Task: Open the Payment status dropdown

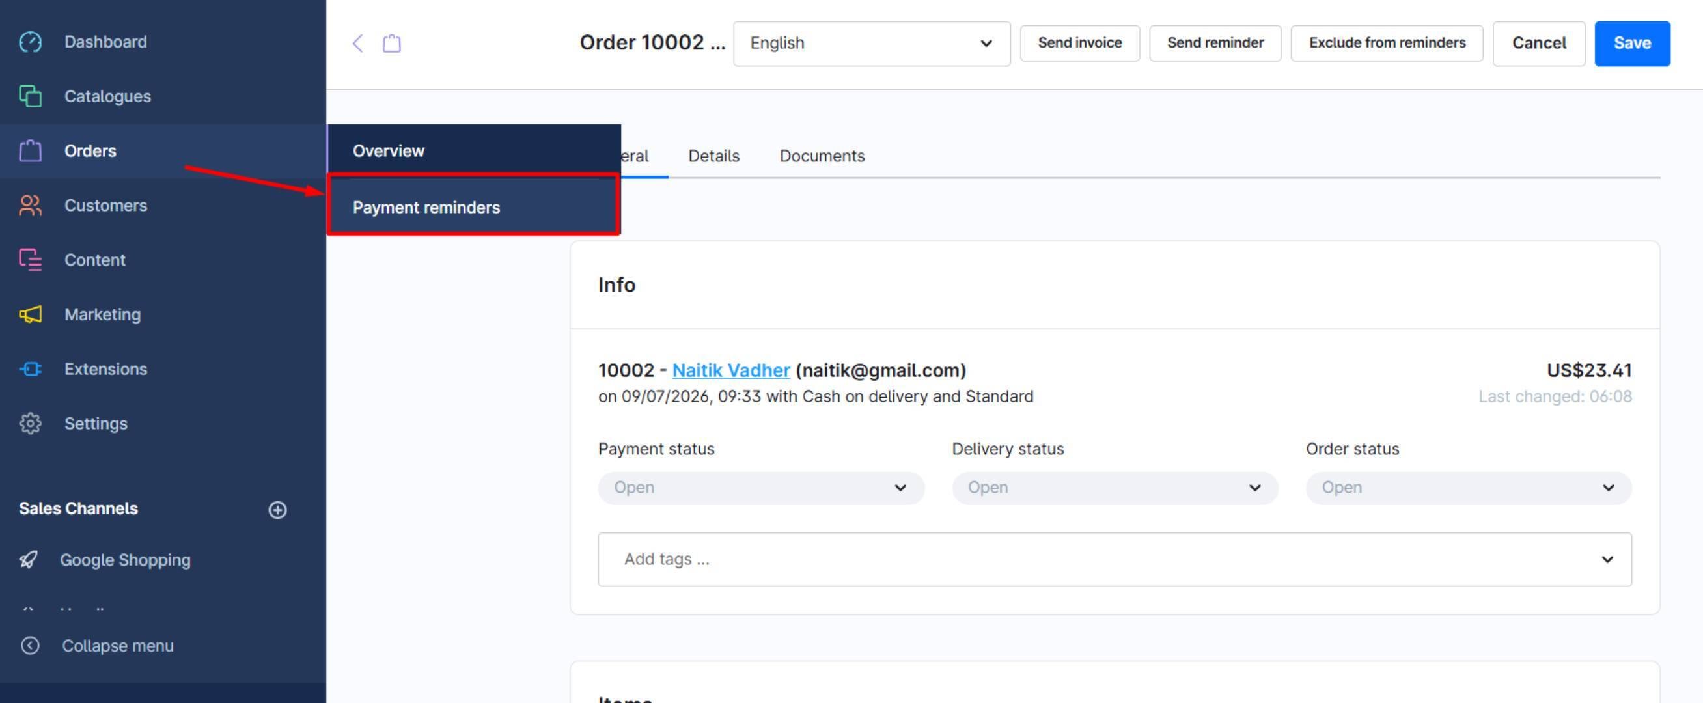Action: pyautogui.click(x=761, y=488)
